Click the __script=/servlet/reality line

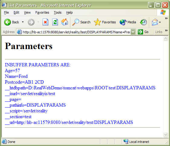[x=26, y=111]
